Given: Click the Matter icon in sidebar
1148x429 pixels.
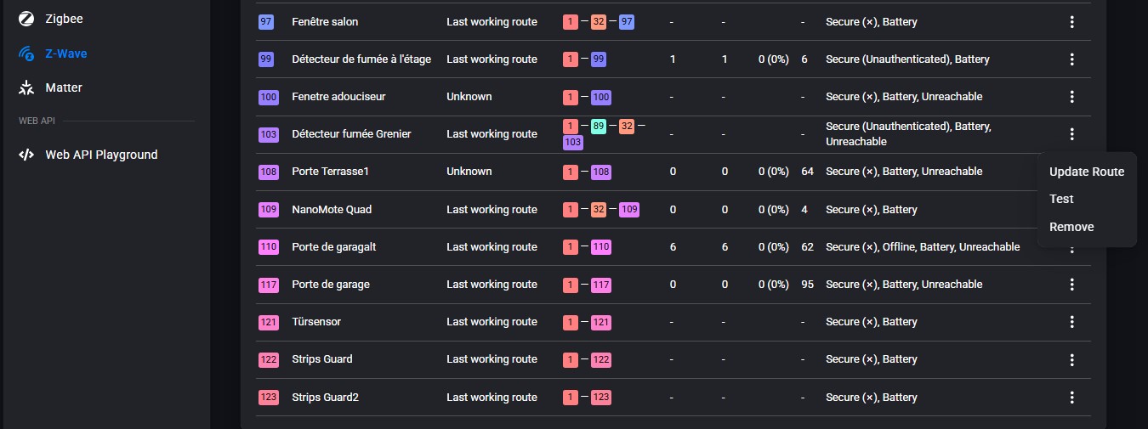Looking at the screenshot, I should pos(27,87).
